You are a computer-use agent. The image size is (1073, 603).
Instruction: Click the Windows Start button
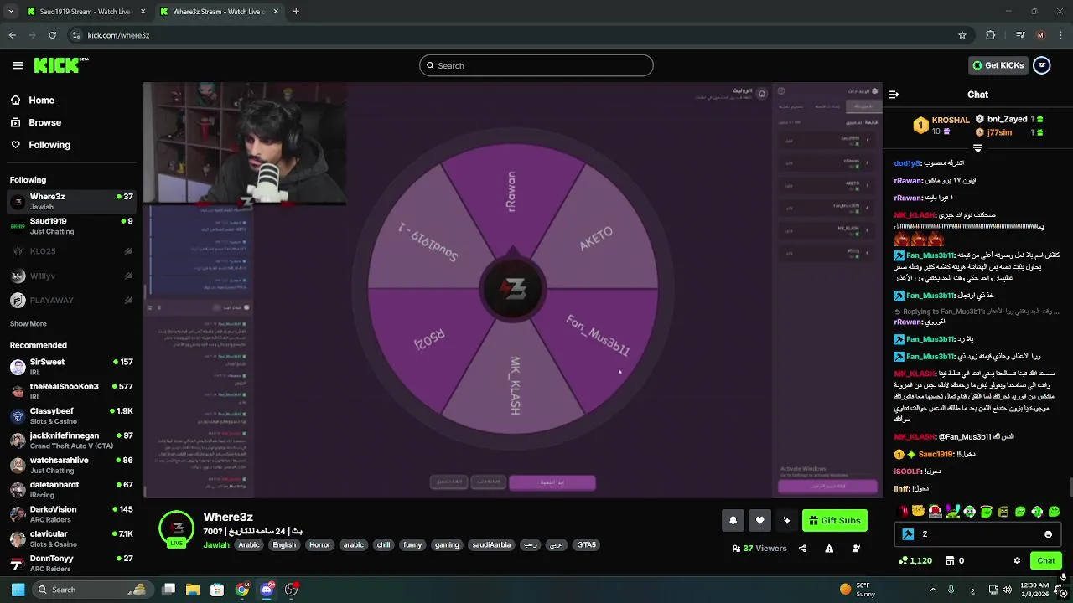click(18, 590)
